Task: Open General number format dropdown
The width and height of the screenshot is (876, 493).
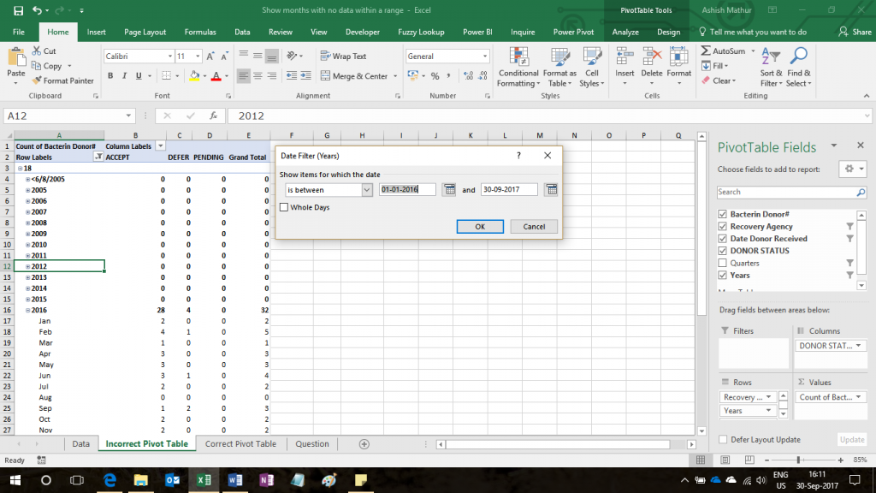Action: 484,56
